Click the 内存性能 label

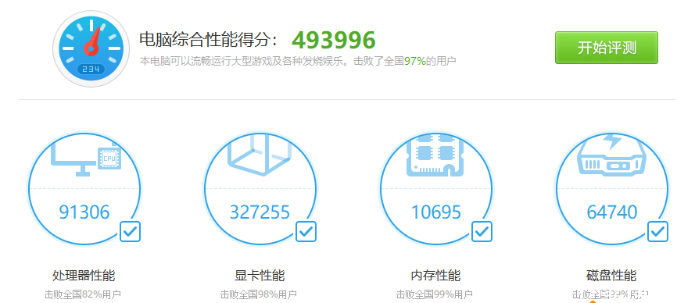(x=435, y=276)
